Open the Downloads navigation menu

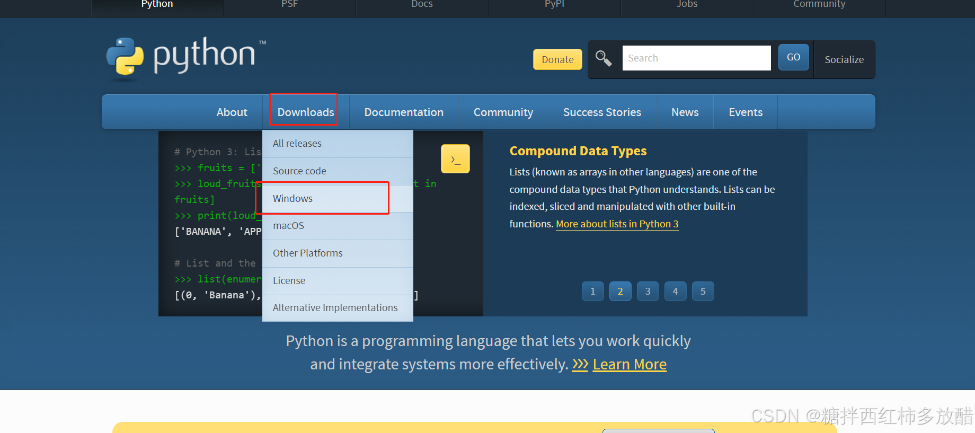306,112
